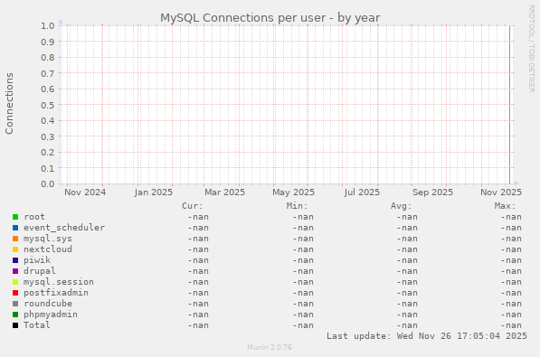
Task: Click the 'Max:' column header
Action: [506, 206]
